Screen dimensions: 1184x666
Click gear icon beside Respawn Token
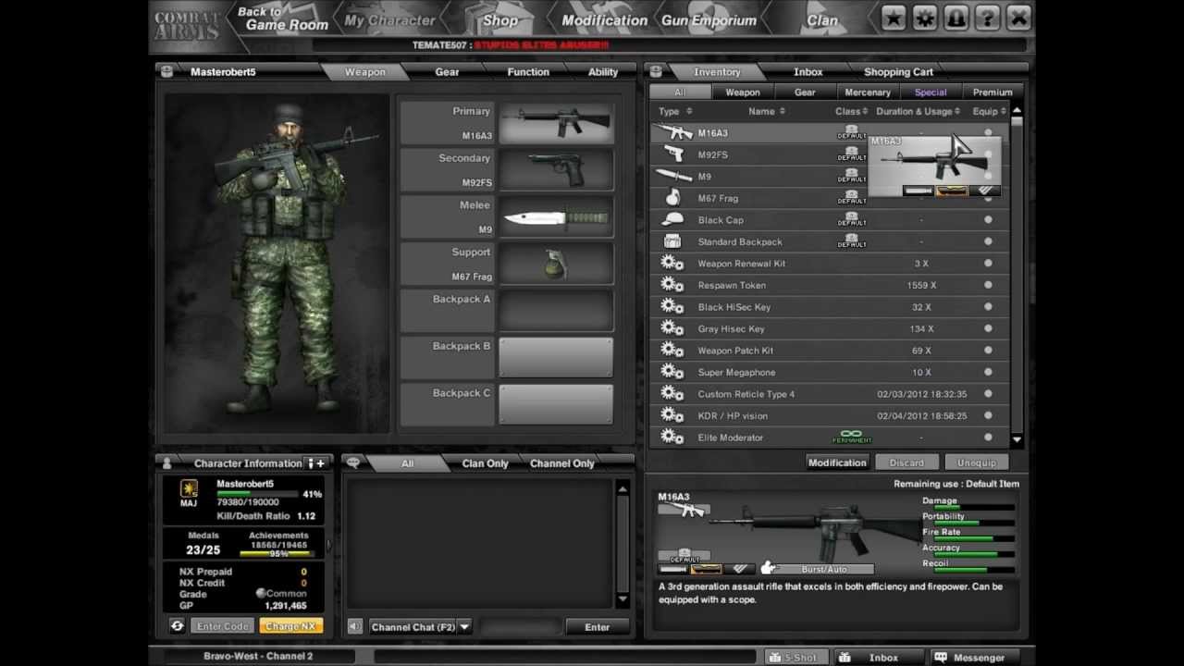pos(672,285)
